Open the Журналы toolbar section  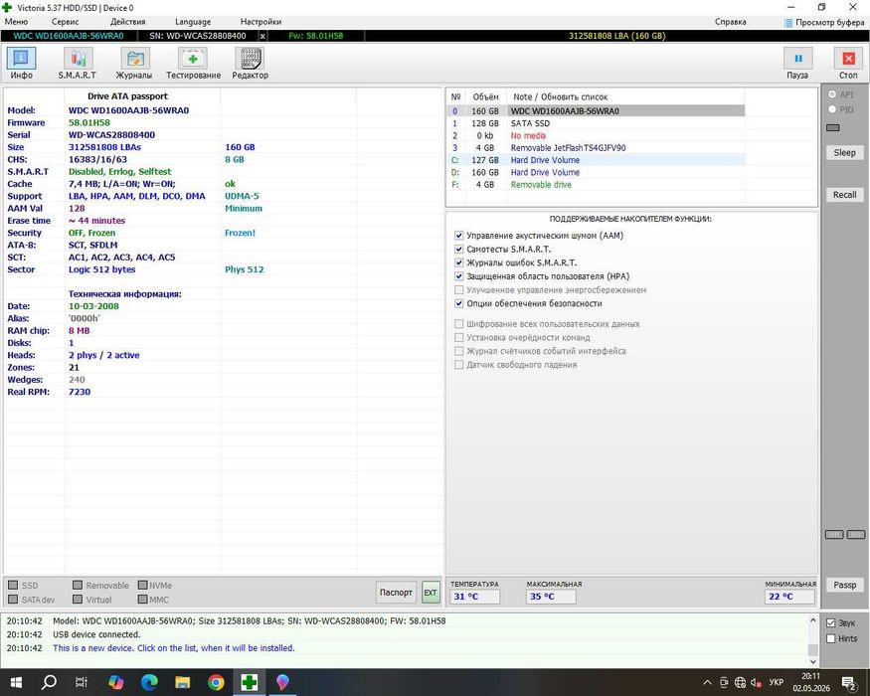tap(133, 64)
